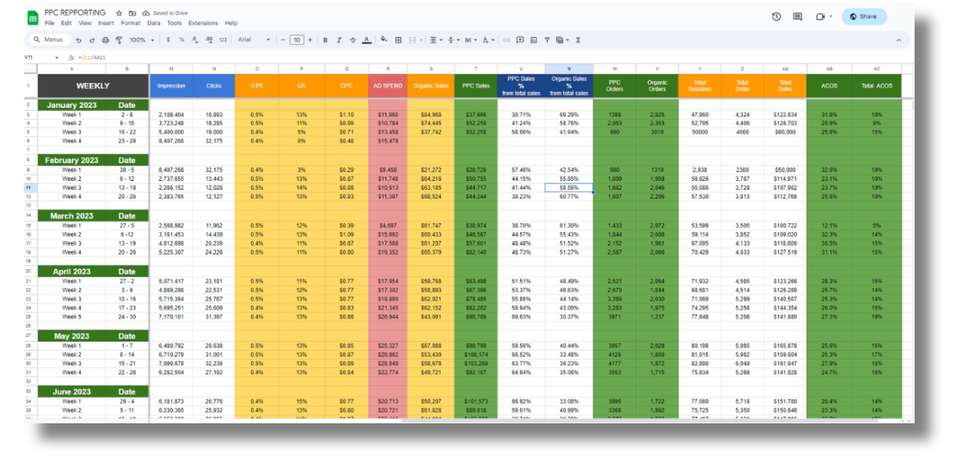
Task: Select the Organic Sales orange header cell
Action: click(x=430, y=86)
